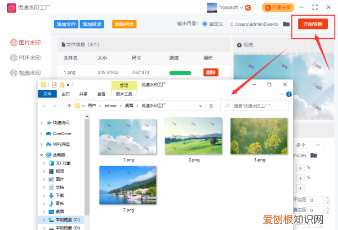
Task: Collapse 此电脑 tree node
Action: 41,155
